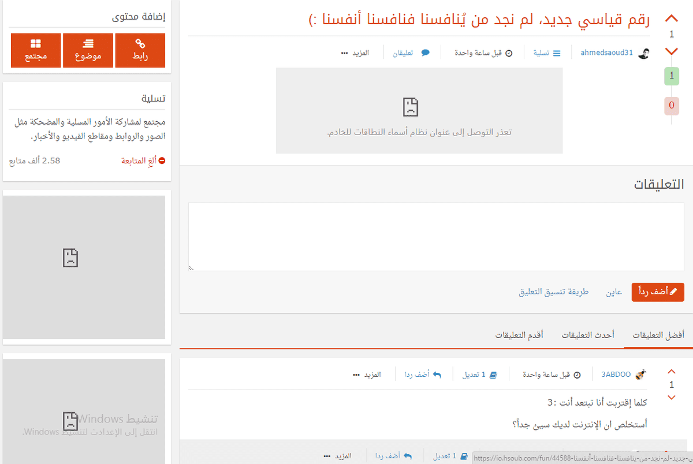
Task: Reply to the nested comment with أضف ردا
Action: coord(394,456)
